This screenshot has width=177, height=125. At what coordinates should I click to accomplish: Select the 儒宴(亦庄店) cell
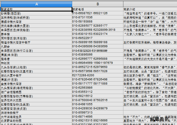click(36, 79)
